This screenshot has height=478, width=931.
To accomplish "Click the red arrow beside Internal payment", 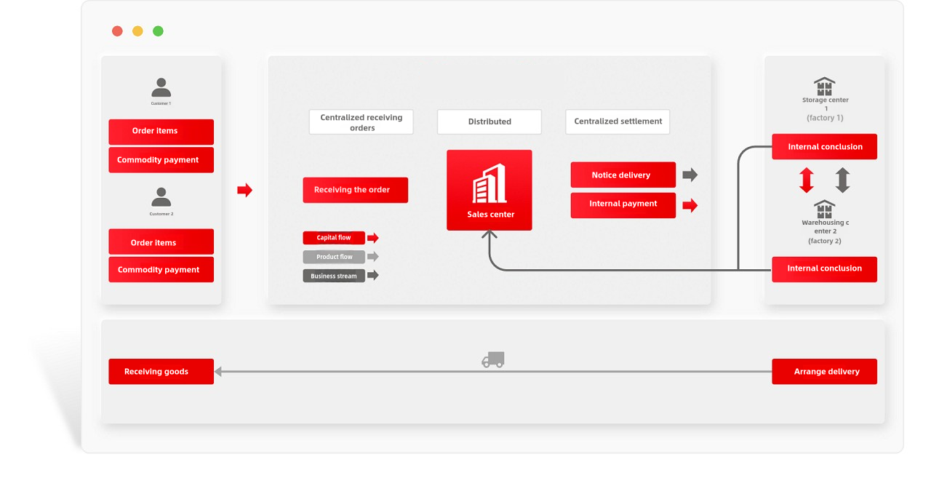I will pyautogui.click(x=690, y=205).
